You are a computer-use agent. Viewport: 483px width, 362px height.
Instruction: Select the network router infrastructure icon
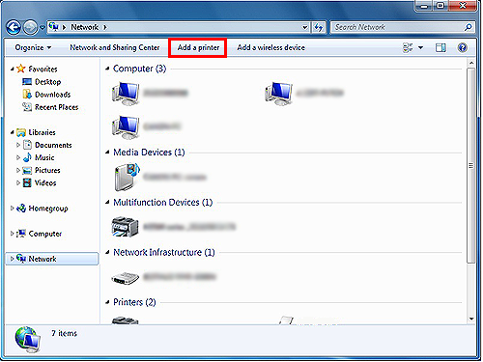click(125, 278)
